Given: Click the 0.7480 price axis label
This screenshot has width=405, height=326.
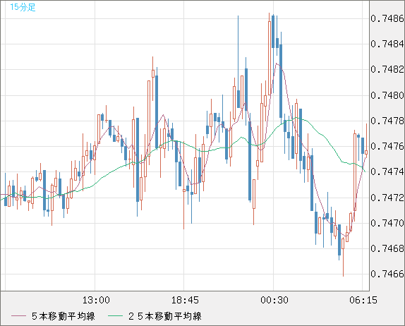Looking at the screenshot, I should [x=387, y=95].
